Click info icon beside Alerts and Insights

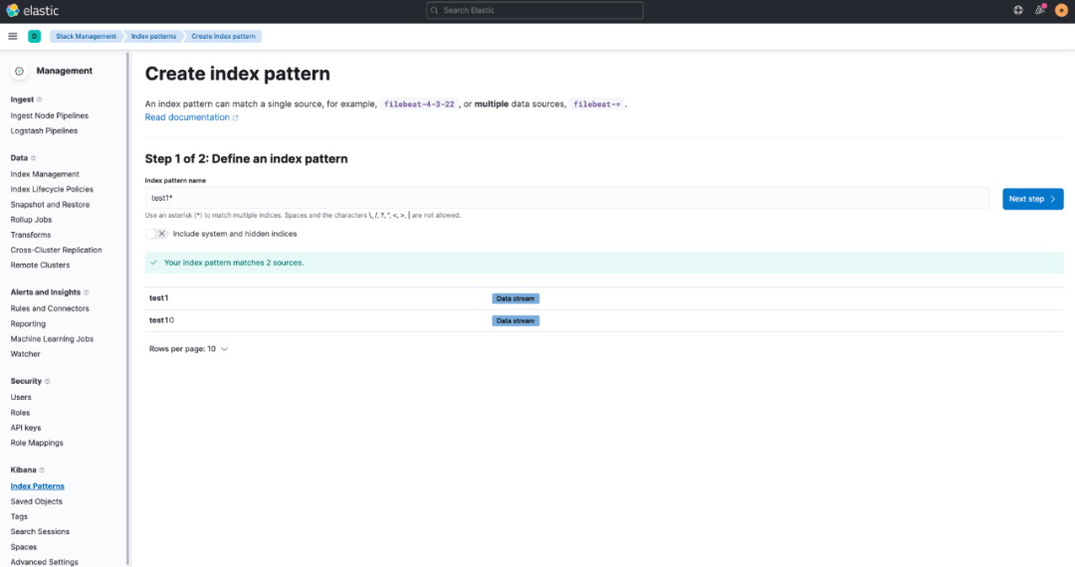(x=86, y=292)
